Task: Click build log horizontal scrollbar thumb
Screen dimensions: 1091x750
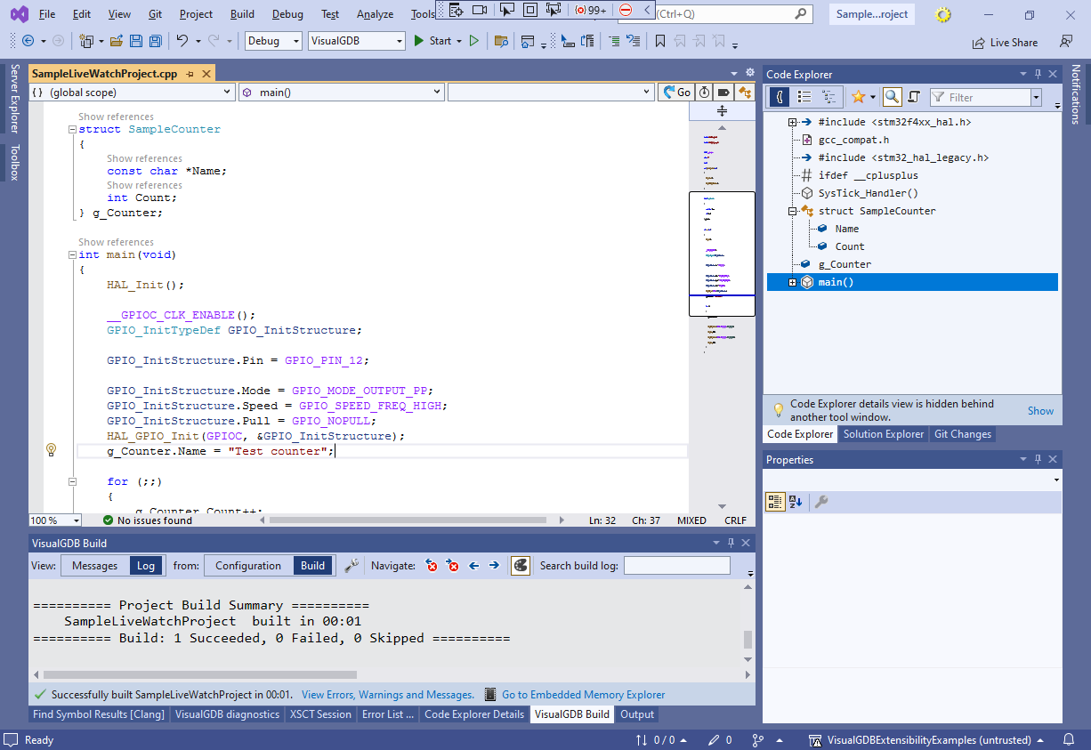Action: point(199,675)
